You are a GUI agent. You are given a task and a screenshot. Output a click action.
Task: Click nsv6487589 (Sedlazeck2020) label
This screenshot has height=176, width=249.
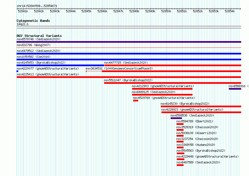[x=199, y=162]
